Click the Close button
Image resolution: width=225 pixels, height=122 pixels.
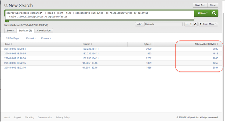point(213,5)
